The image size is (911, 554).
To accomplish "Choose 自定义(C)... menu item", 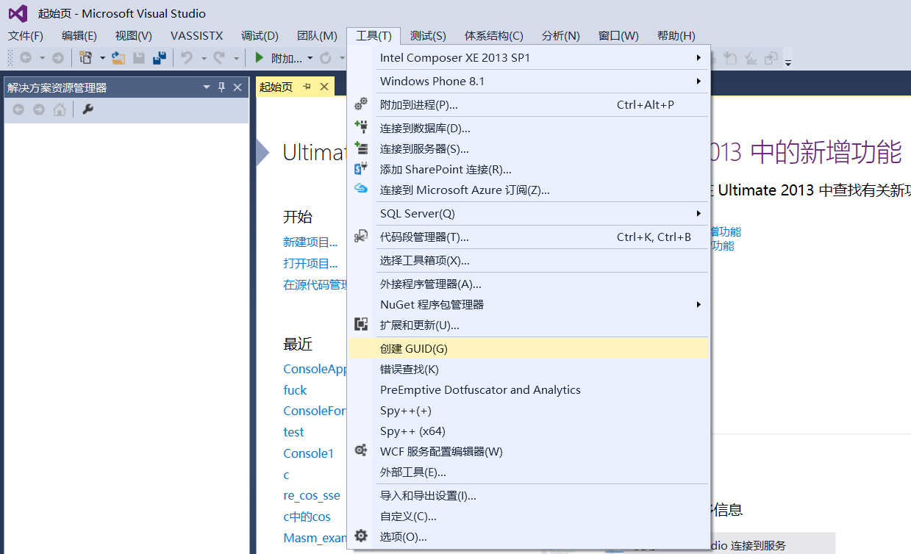I will click(x=529, y=516).
